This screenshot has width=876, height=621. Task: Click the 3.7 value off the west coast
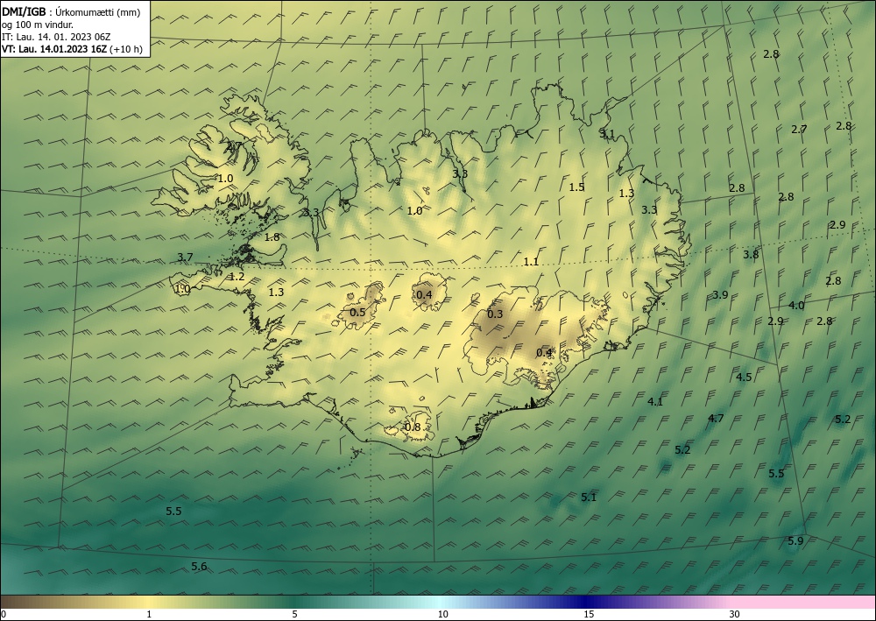pos(185,258)
